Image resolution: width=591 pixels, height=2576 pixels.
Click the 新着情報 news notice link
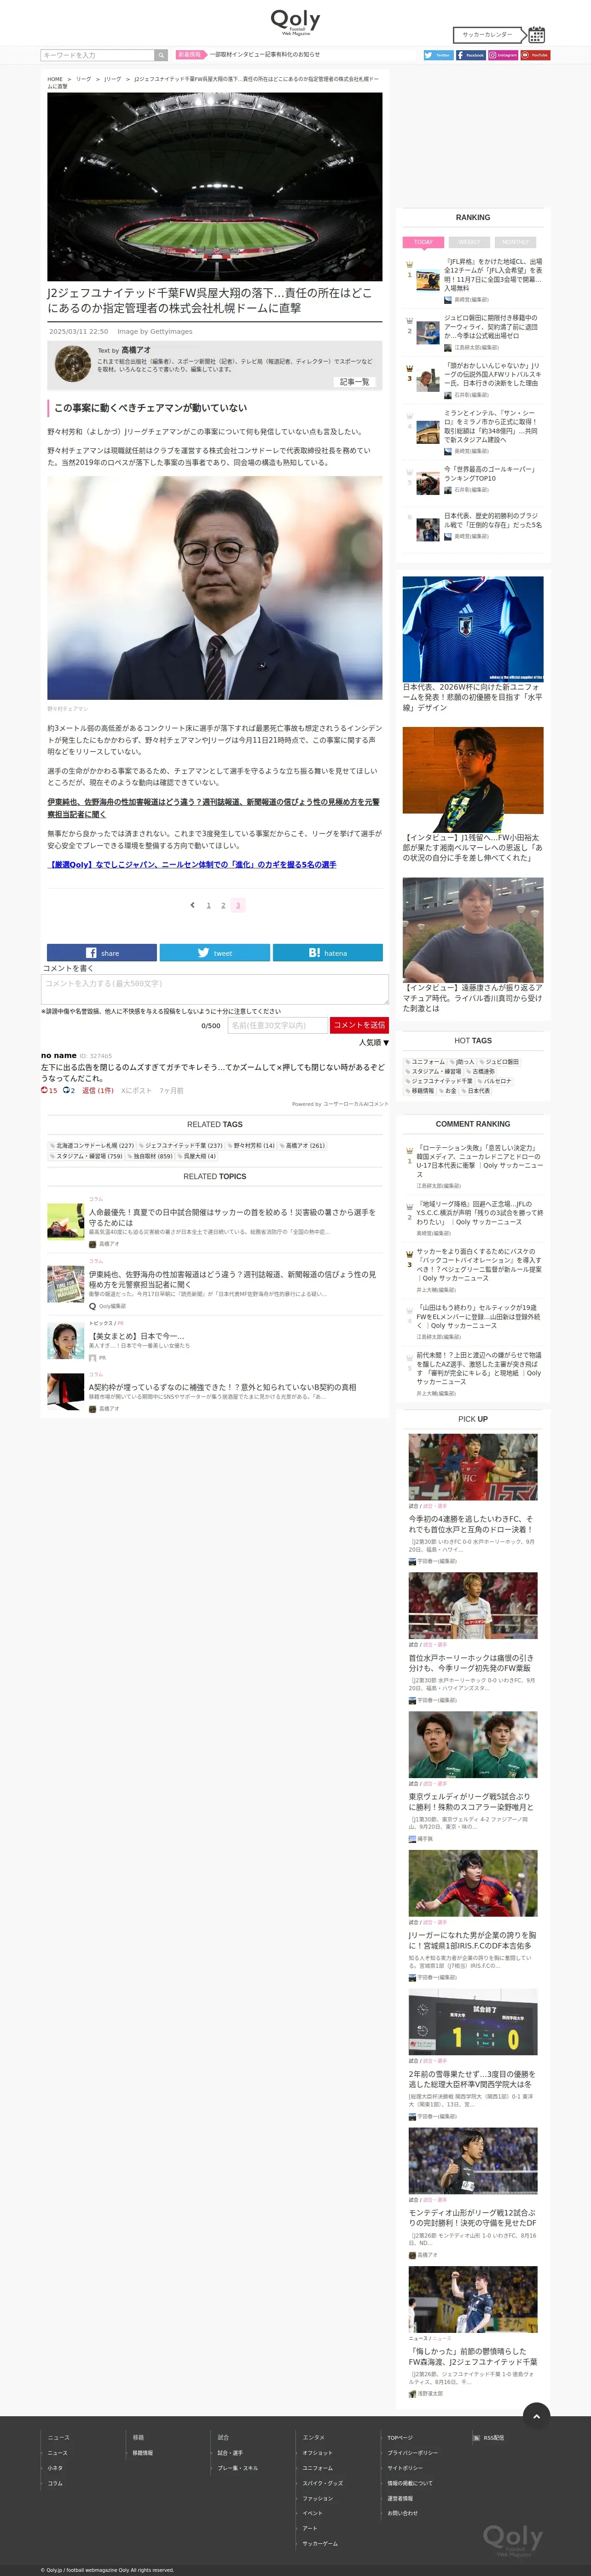click(x=265, y=55)
